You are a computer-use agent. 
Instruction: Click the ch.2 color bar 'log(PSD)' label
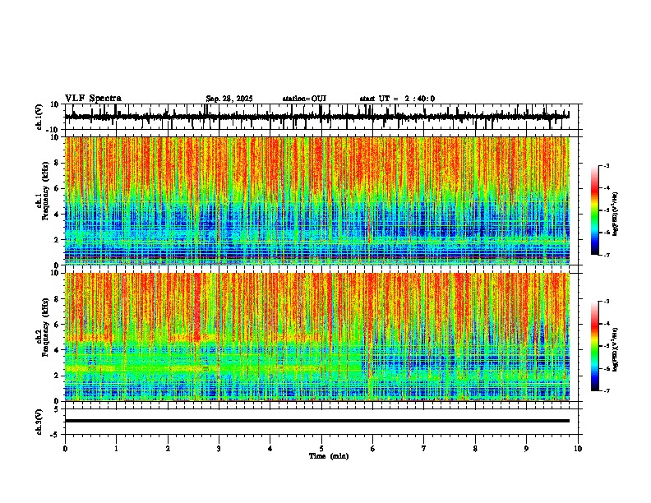coord(616,349)
